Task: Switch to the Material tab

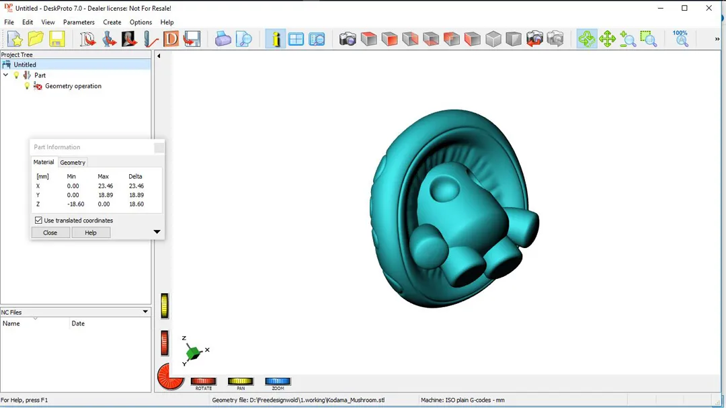Action: click(x=44, y=162)
